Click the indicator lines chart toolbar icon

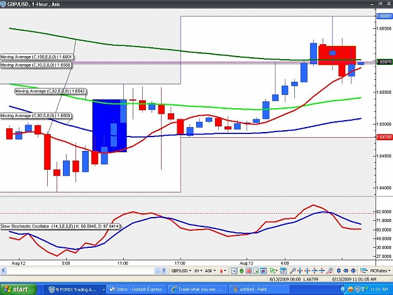coord(263,270)
